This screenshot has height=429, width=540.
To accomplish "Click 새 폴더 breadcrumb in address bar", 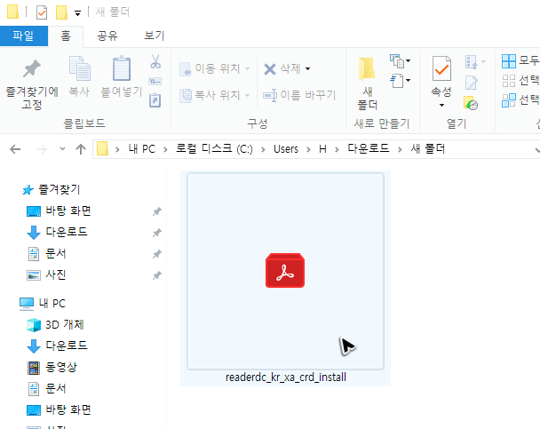I will click(428, 149).
